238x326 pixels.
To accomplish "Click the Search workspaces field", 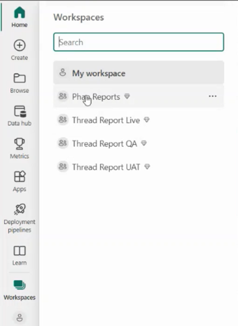I will point(139,42).
